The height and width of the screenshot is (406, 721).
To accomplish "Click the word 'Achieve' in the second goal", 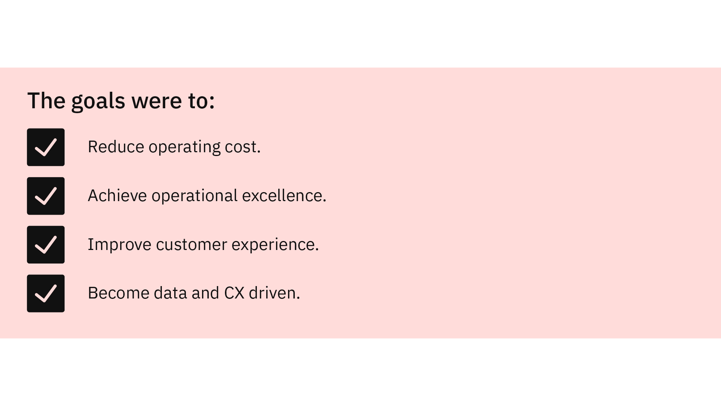I will coord(117,196).
